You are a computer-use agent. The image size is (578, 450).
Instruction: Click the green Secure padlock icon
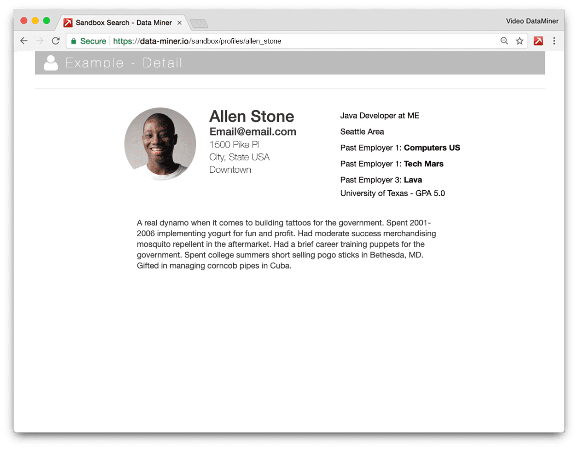(74, 41)
